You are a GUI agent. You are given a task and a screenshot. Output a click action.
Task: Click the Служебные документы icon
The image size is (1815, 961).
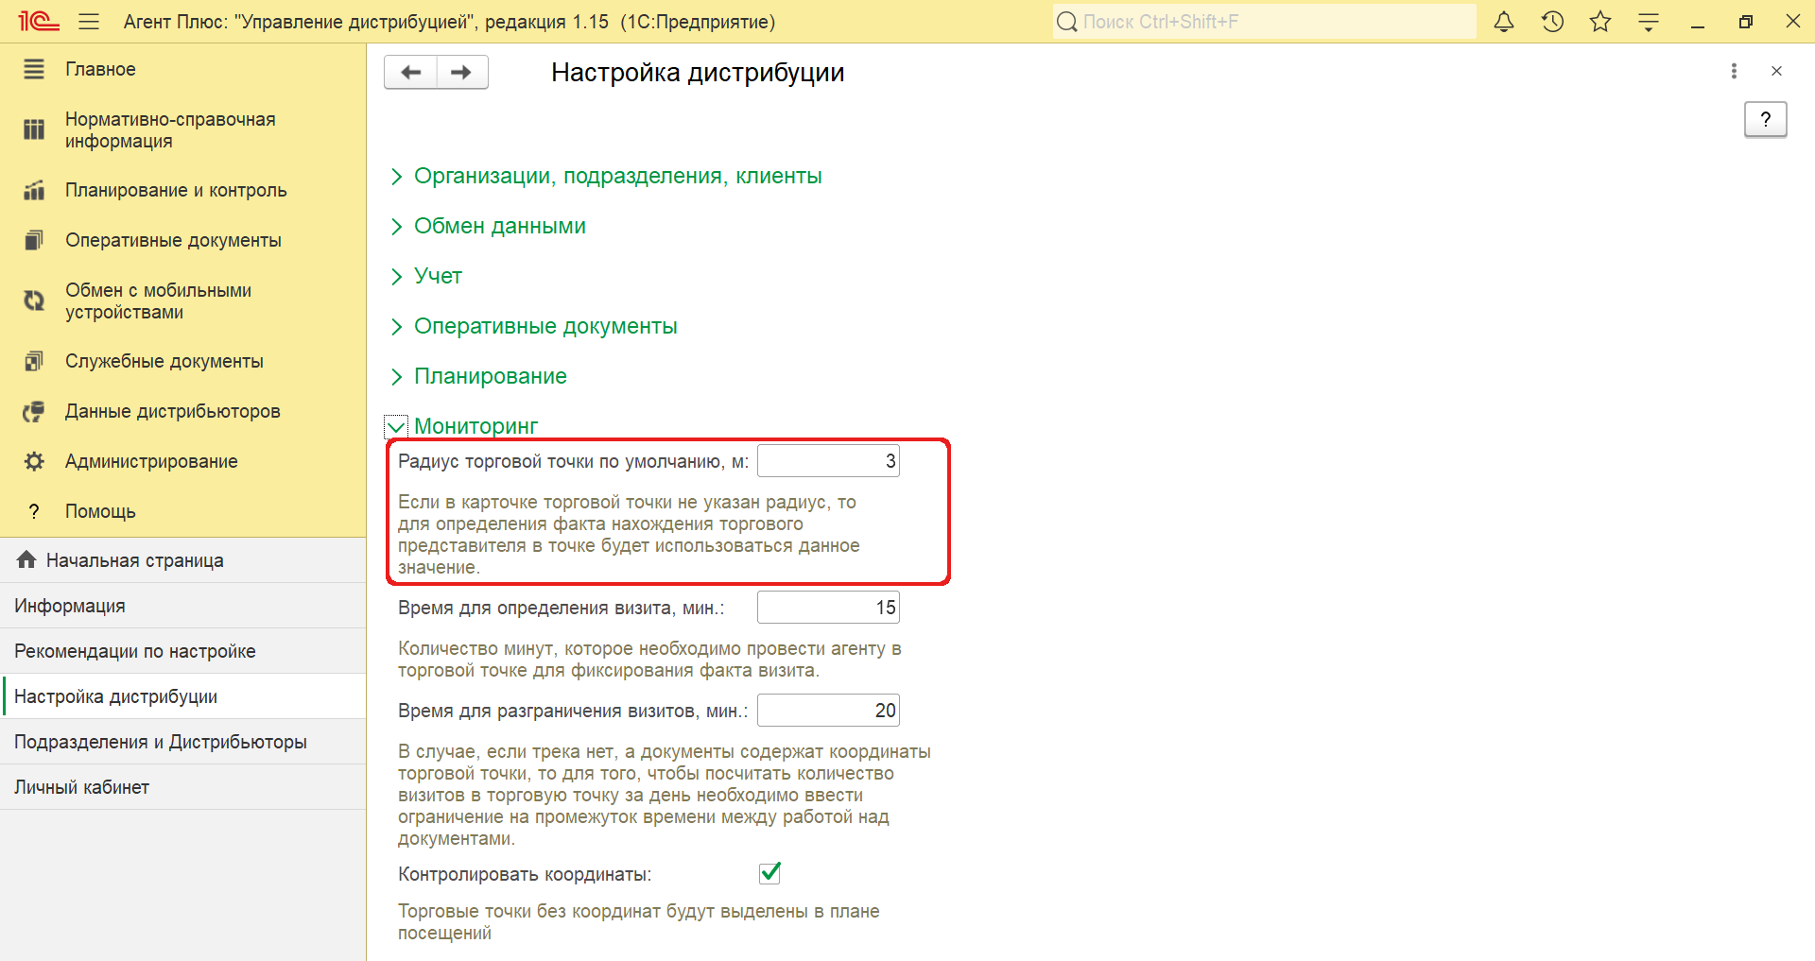[x=34, y=362]
